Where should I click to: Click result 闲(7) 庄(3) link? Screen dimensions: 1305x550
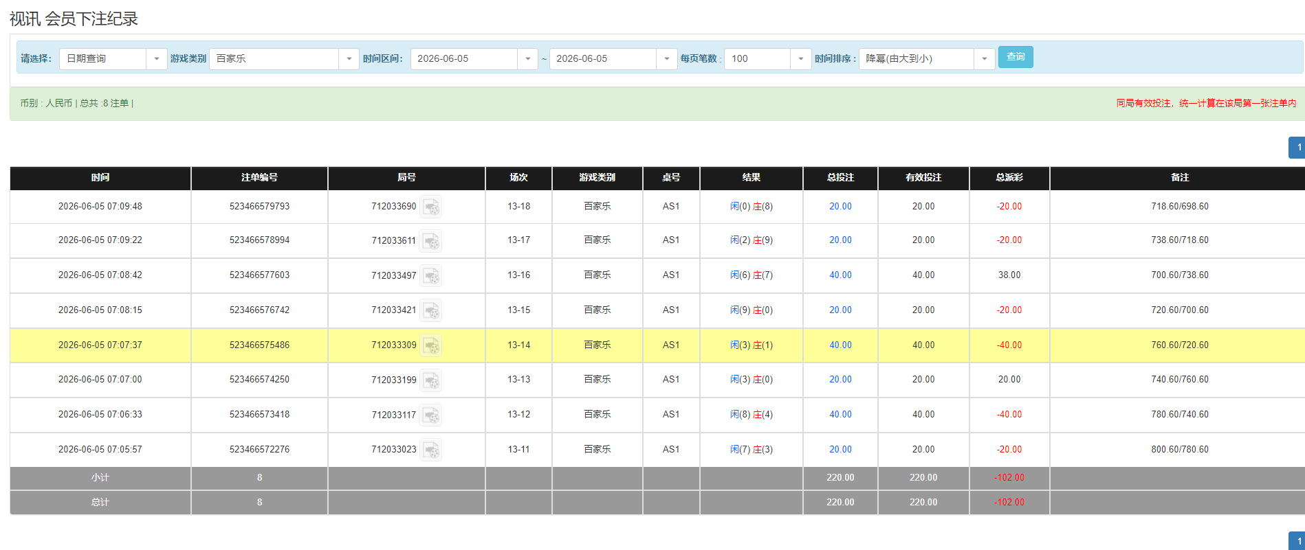(x=752, y=450)
